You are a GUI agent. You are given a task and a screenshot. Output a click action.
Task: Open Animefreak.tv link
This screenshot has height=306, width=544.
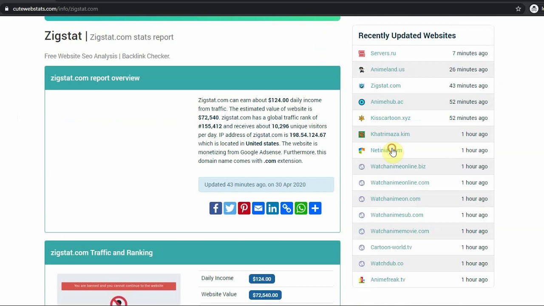pos(388,279)
